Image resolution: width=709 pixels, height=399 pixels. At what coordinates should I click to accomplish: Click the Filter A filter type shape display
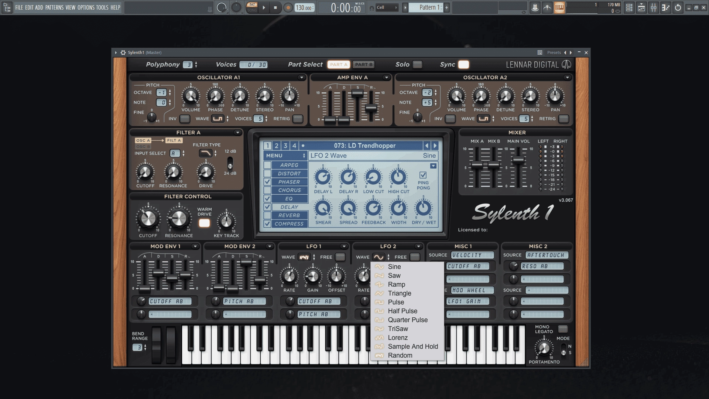206,153
